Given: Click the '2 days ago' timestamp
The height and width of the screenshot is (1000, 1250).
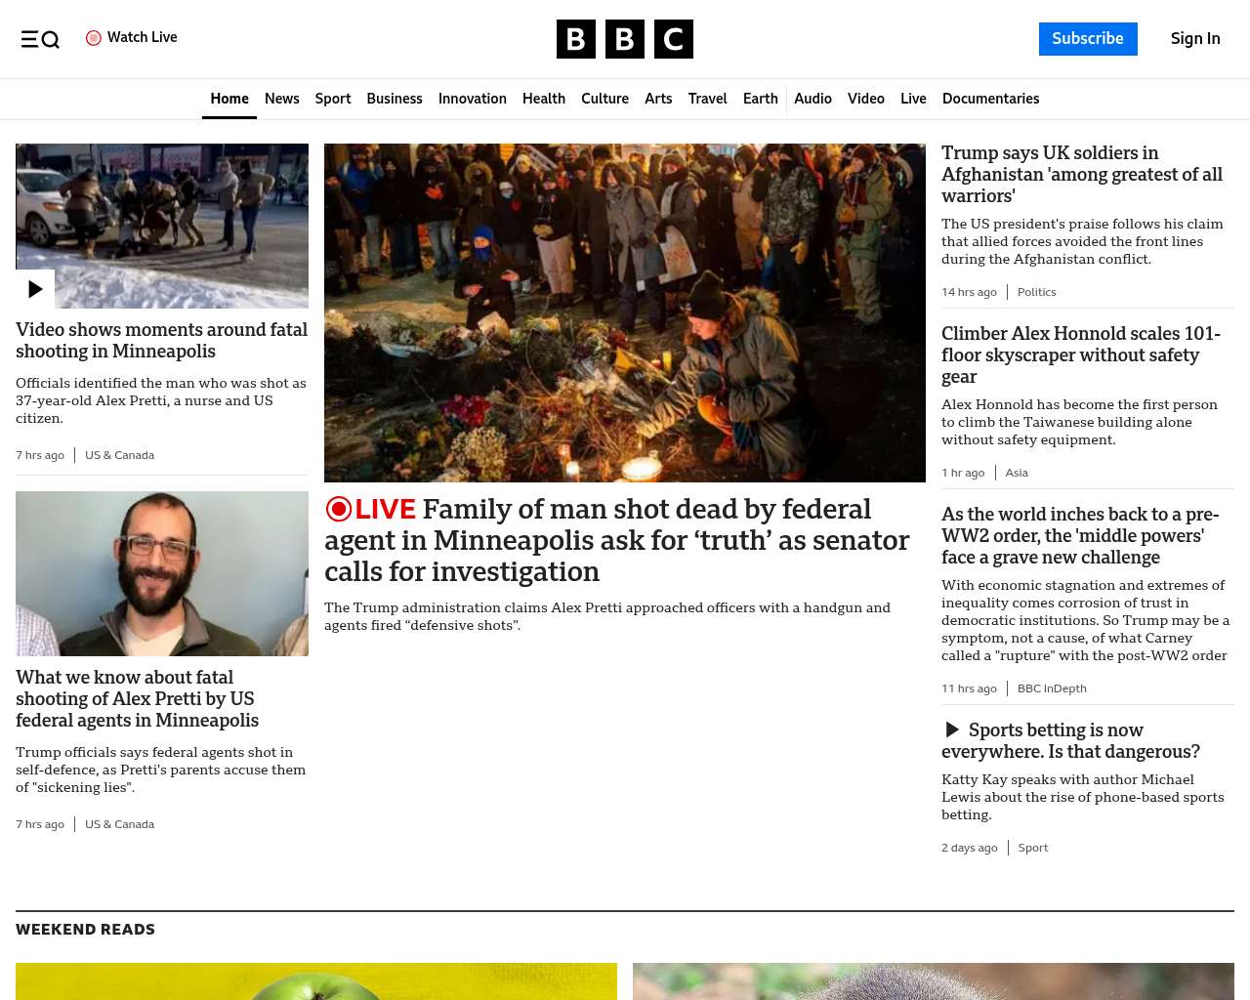Looking at the screenshot, I should pyautogui.click(x=970, y=848).
